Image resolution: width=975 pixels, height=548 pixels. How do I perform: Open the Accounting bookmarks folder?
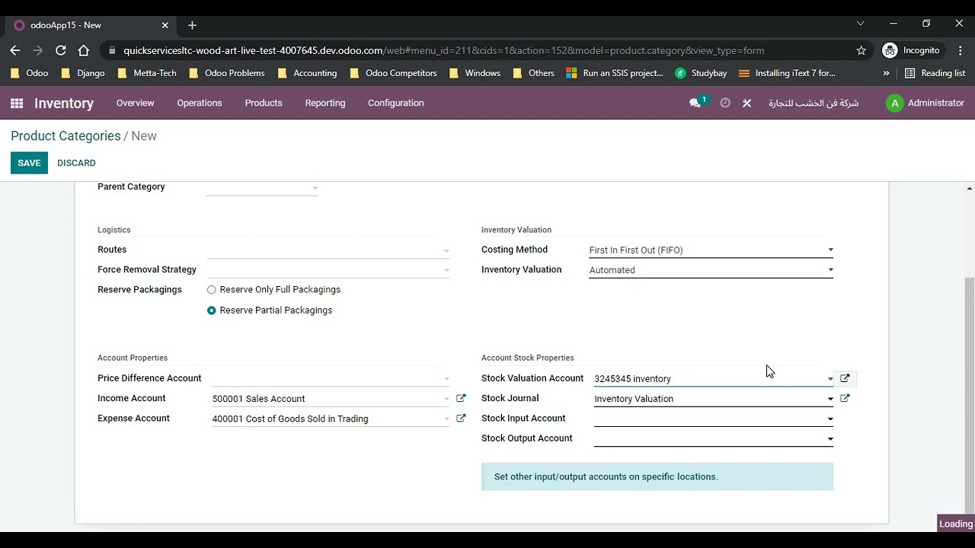[308, 73]
